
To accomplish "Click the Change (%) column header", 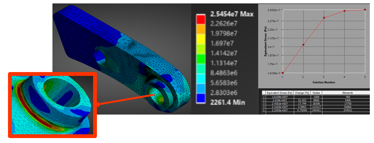I will point(302,93).
